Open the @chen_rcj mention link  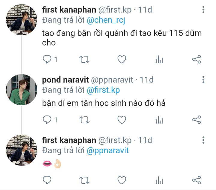click(105, 21)
